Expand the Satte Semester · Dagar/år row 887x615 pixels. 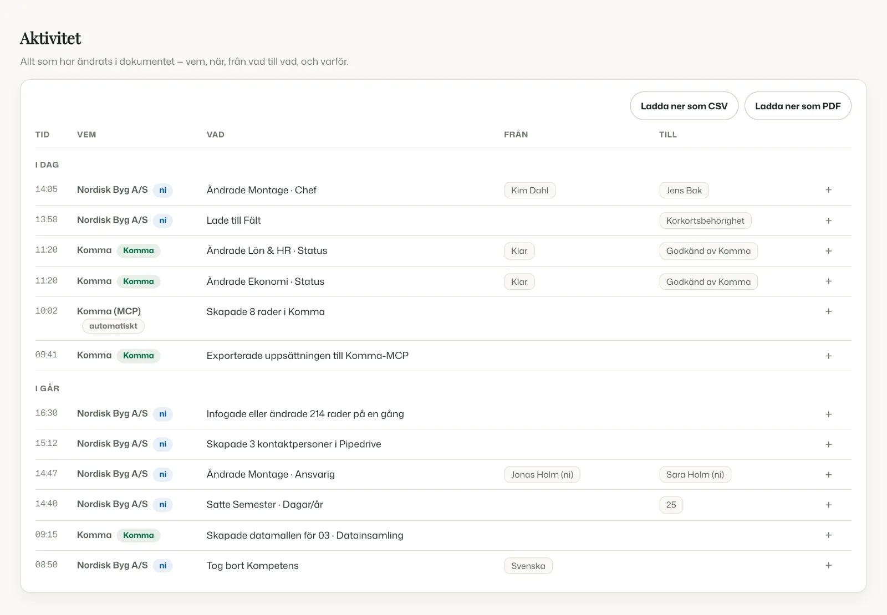click(x=828, y=505)
